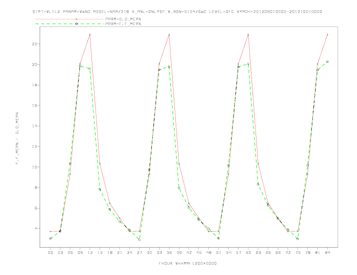Click y-axis tick label 16
357x275 pixels.
click(35, 105)
